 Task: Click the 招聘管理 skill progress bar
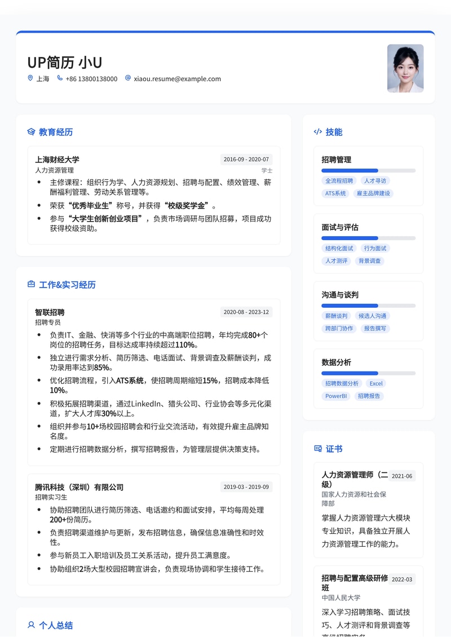coord(368,170)
